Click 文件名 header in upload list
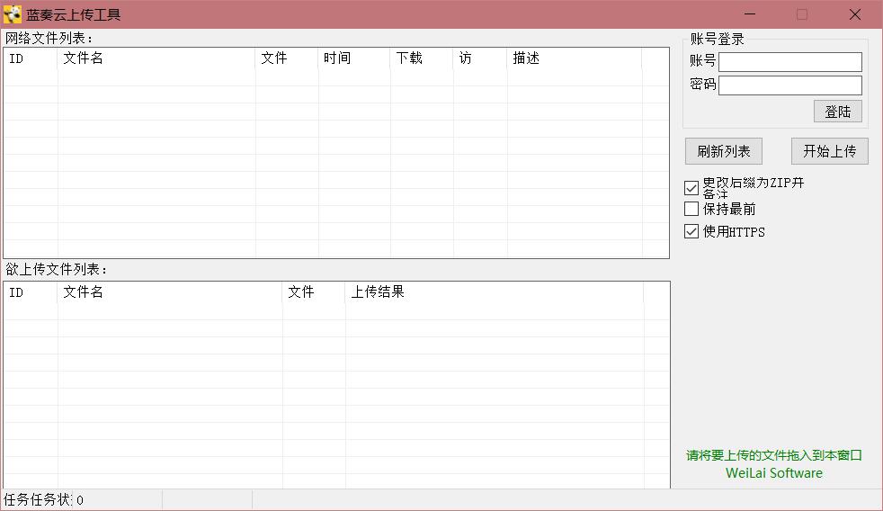883x511 pixels. 170,292
